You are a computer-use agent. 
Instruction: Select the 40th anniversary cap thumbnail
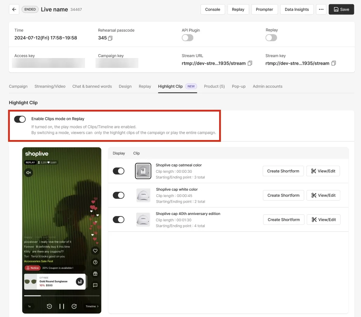click(143, 220)
